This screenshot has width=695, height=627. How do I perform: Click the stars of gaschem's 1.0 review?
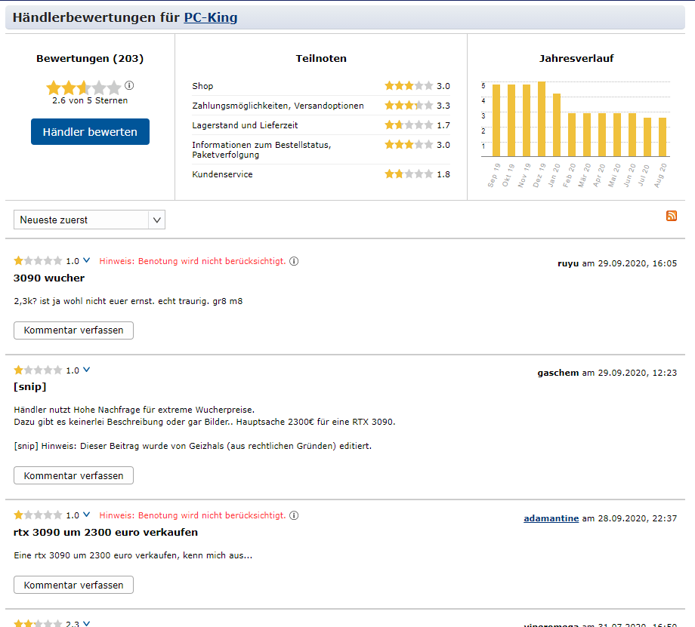point(38,370)
